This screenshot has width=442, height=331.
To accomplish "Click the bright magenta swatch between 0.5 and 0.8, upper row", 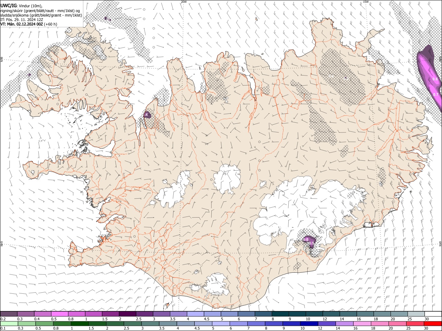I will (x=60, y=314).
